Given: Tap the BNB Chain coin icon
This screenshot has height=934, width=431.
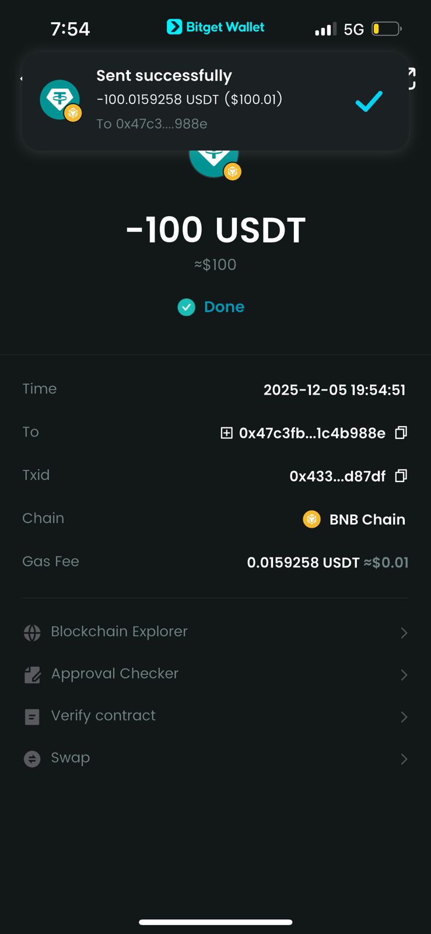Looking at the screenshot, I should tap(312, 519).
